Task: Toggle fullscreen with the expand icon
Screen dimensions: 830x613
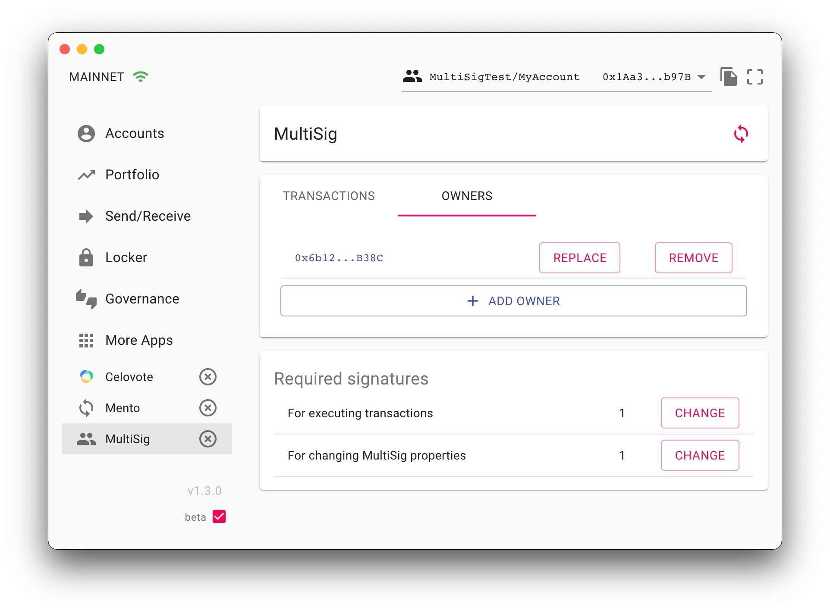Action: tap(755, 77)
